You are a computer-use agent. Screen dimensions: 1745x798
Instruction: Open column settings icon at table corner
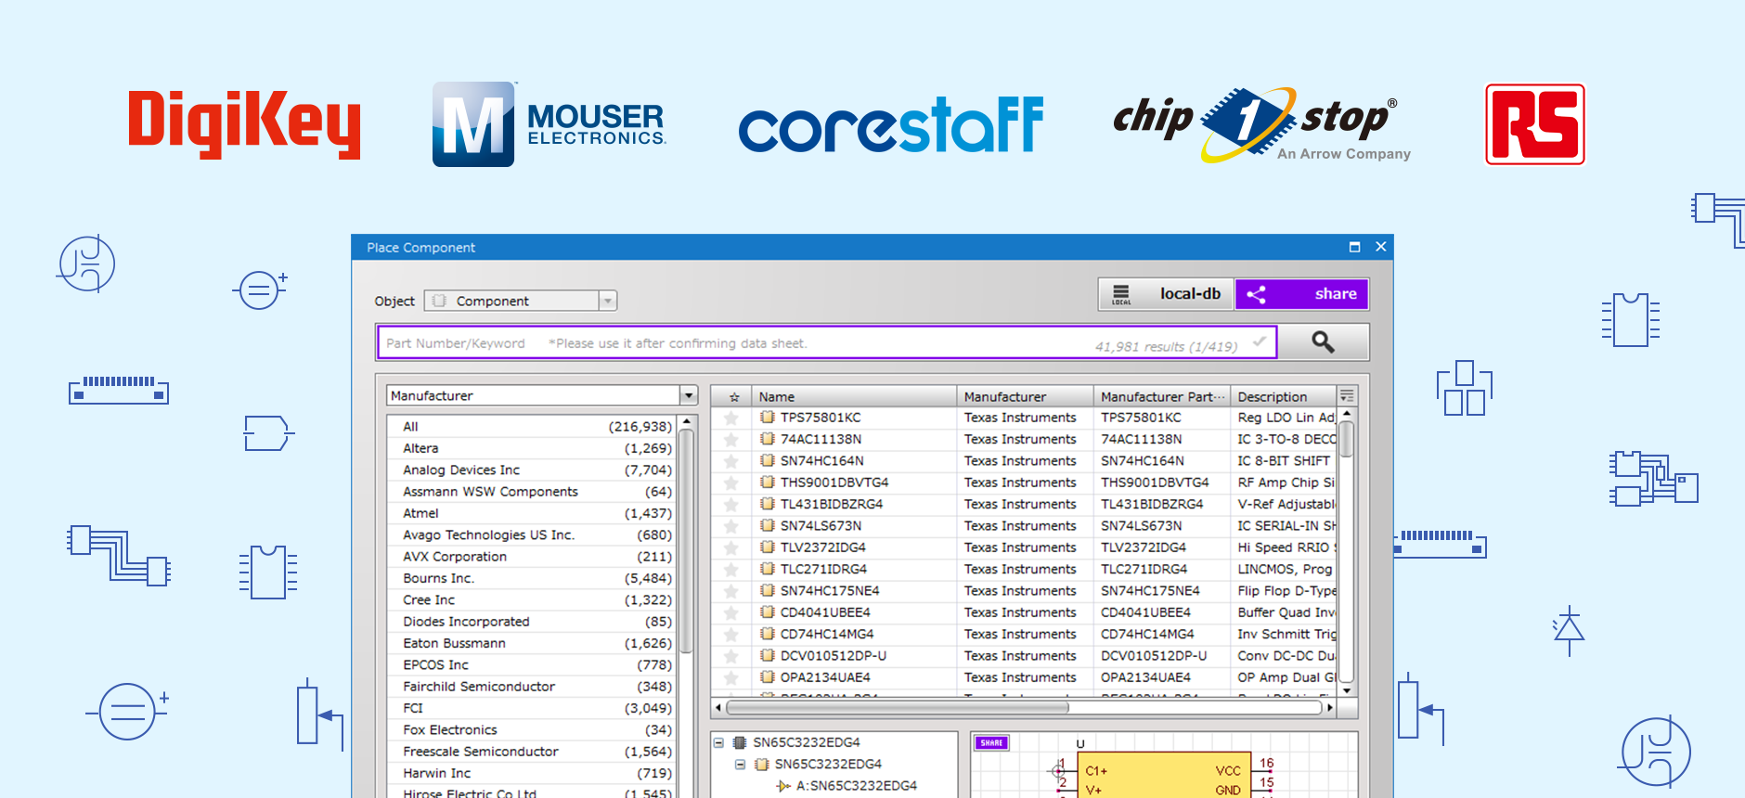click(1347, 396)
